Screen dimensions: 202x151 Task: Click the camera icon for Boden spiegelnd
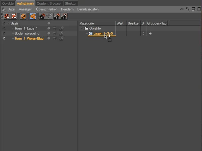tap(55, 33)
